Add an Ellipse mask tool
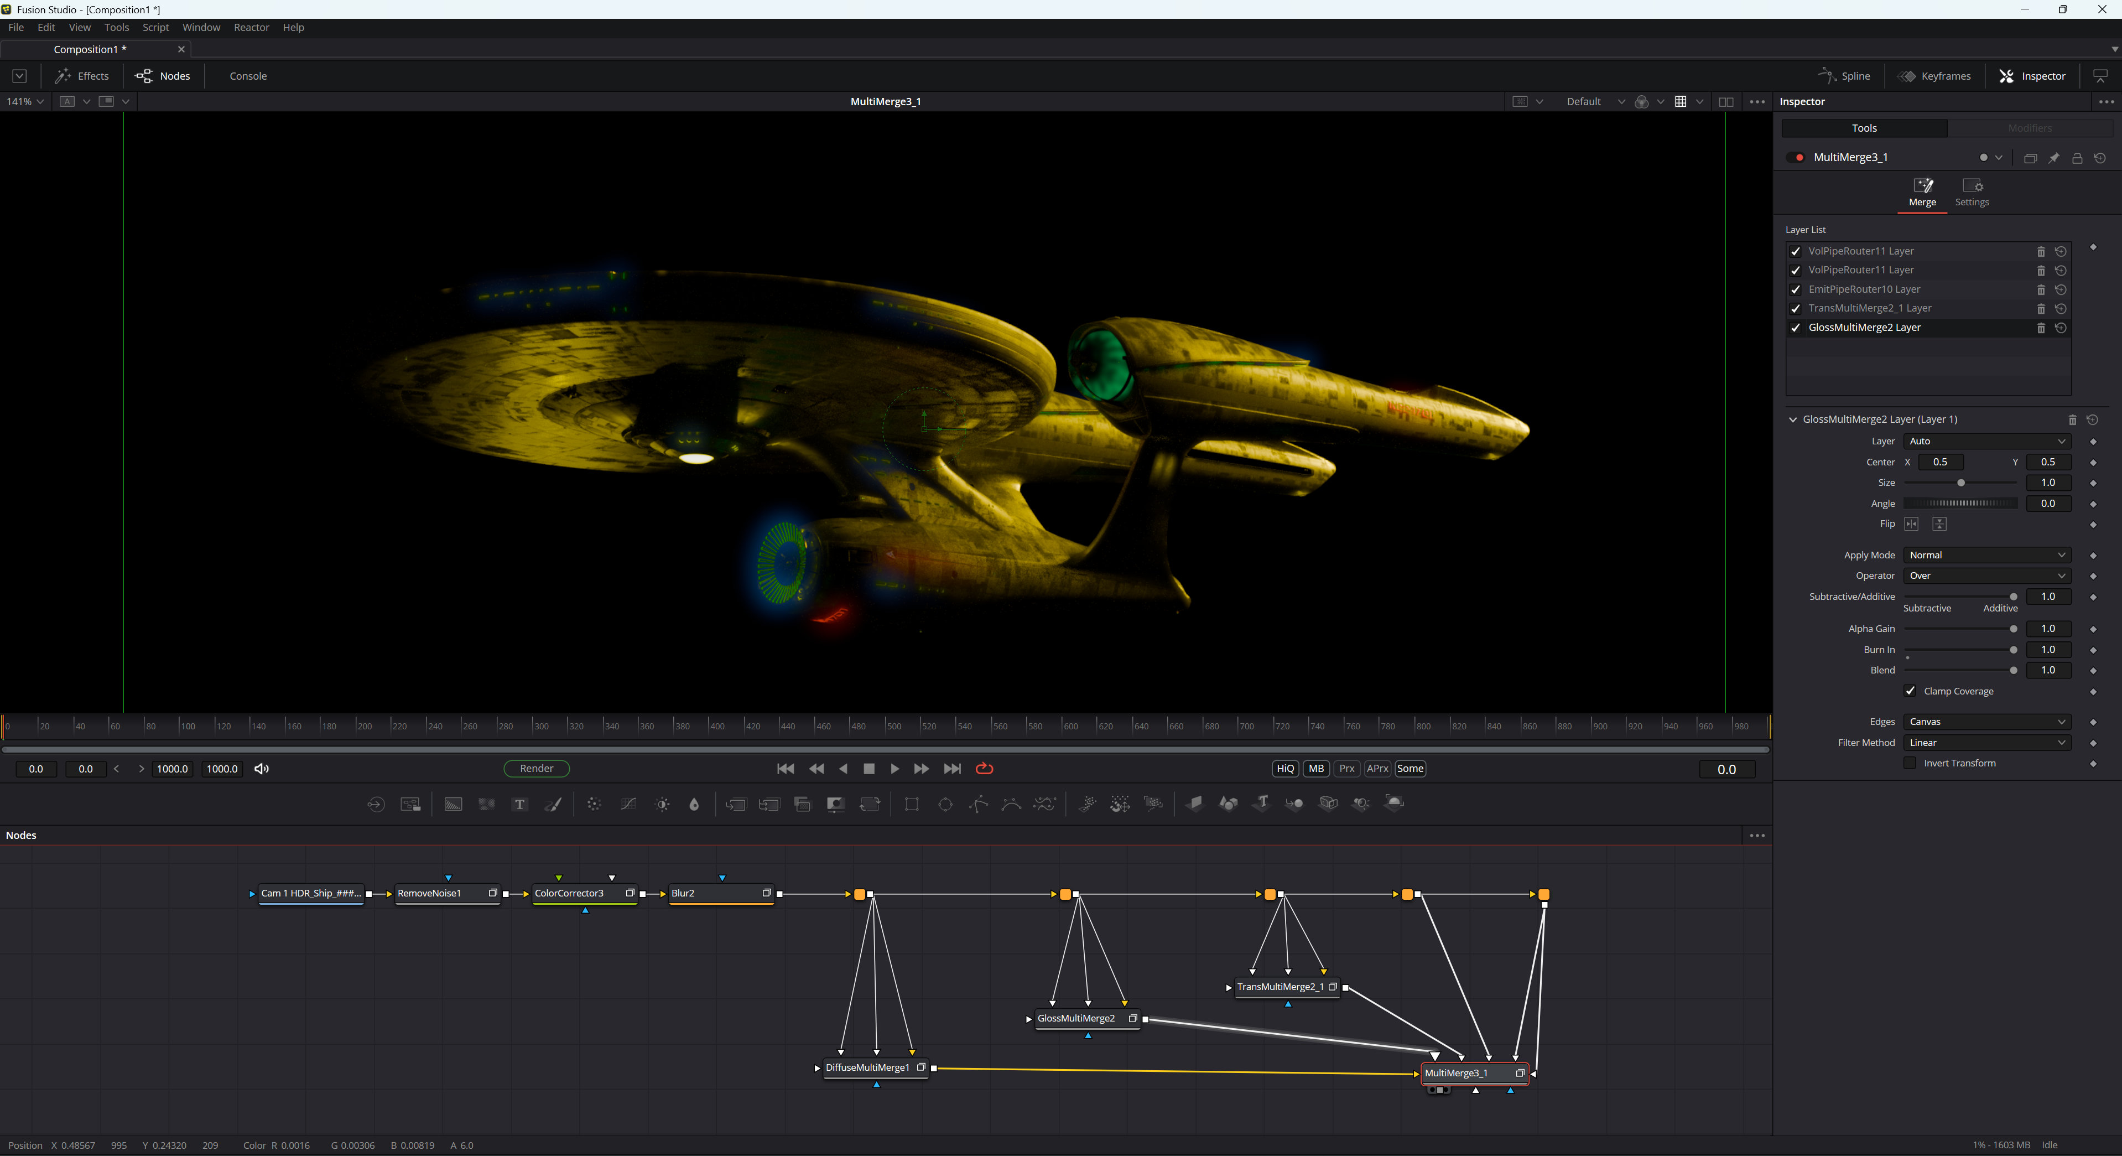 (946, 804)
